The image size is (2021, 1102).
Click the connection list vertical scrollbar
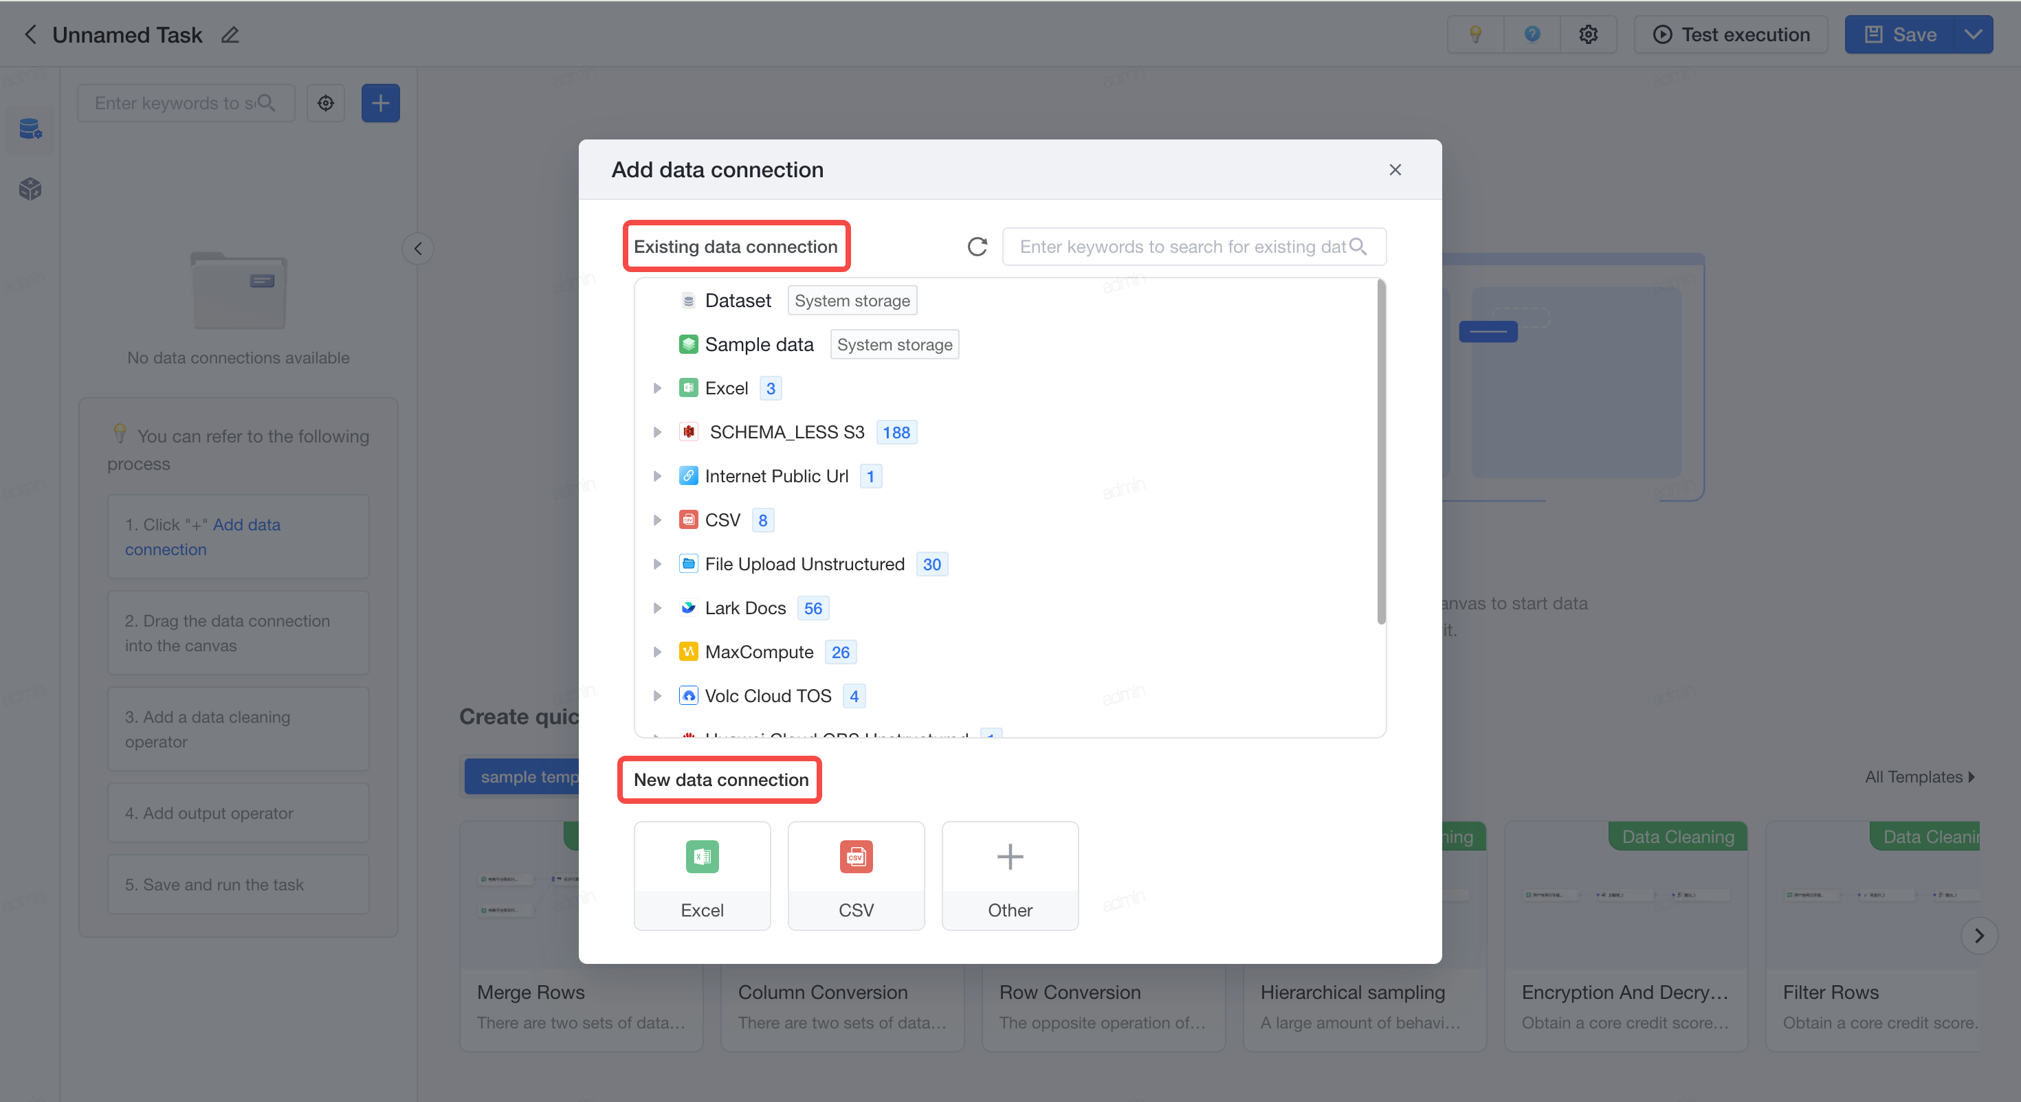coord(1381,453)
